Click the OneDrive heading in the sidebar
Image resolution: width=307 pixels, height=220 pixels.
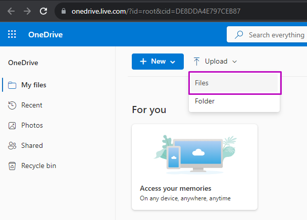point(23,63)
